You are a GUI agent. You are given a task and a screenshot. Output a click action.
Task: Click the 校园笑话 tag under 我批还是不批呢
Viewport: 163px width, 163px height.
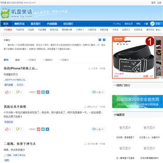pos(9,122)
